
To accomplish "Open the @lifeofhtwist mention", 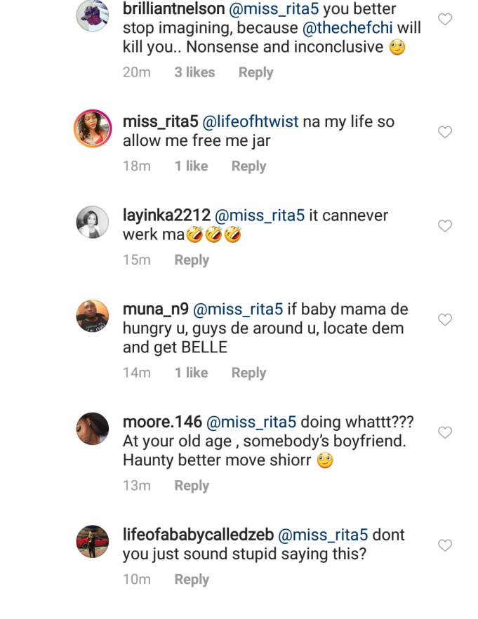I will tap(251, 121).
